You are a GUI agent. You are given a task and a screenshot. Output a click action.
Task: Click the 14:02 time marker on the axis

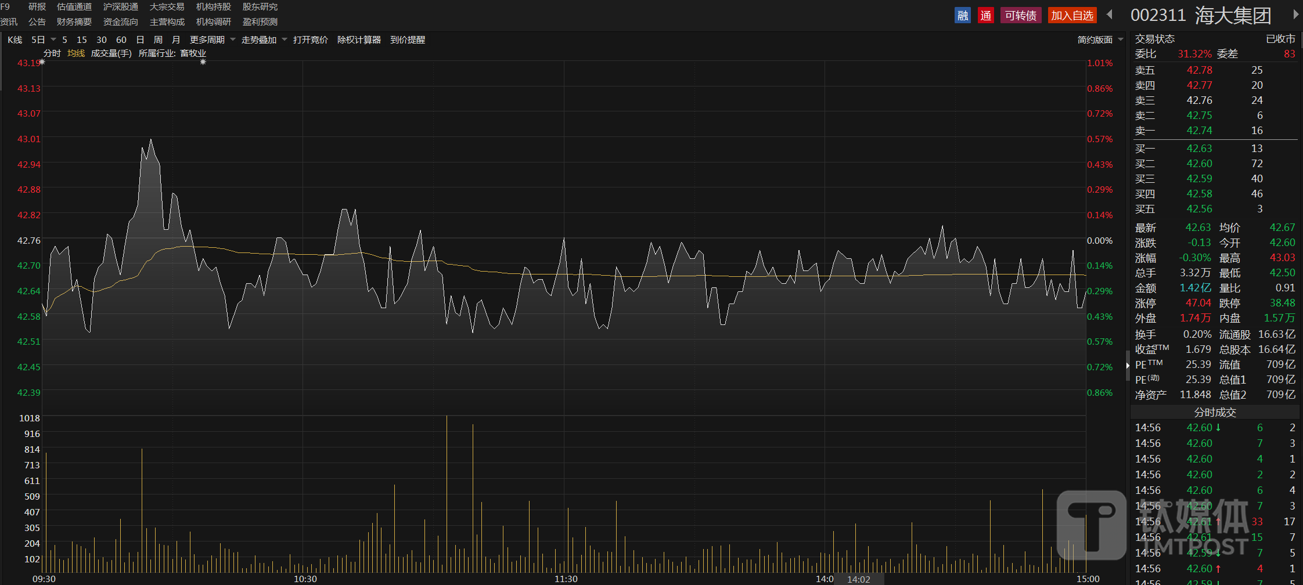pyautogui.click(x=859, y=579)
